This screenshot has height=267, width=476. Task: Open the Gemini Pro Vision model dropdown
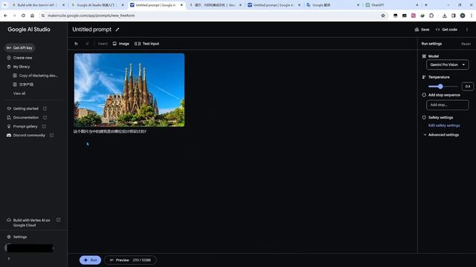[x=448, y=65]
